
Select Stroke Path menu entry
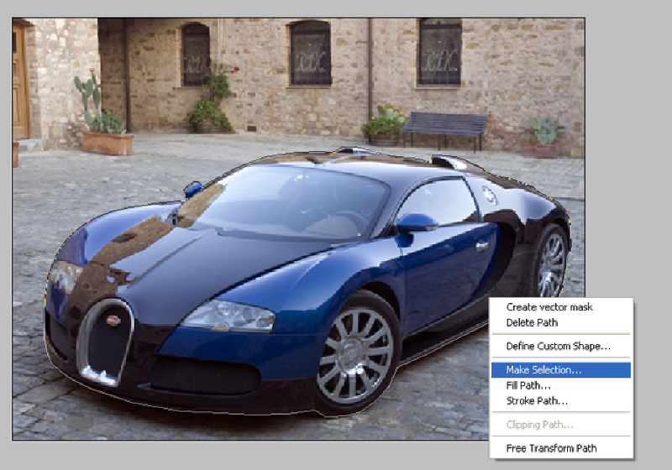(561, 400)
